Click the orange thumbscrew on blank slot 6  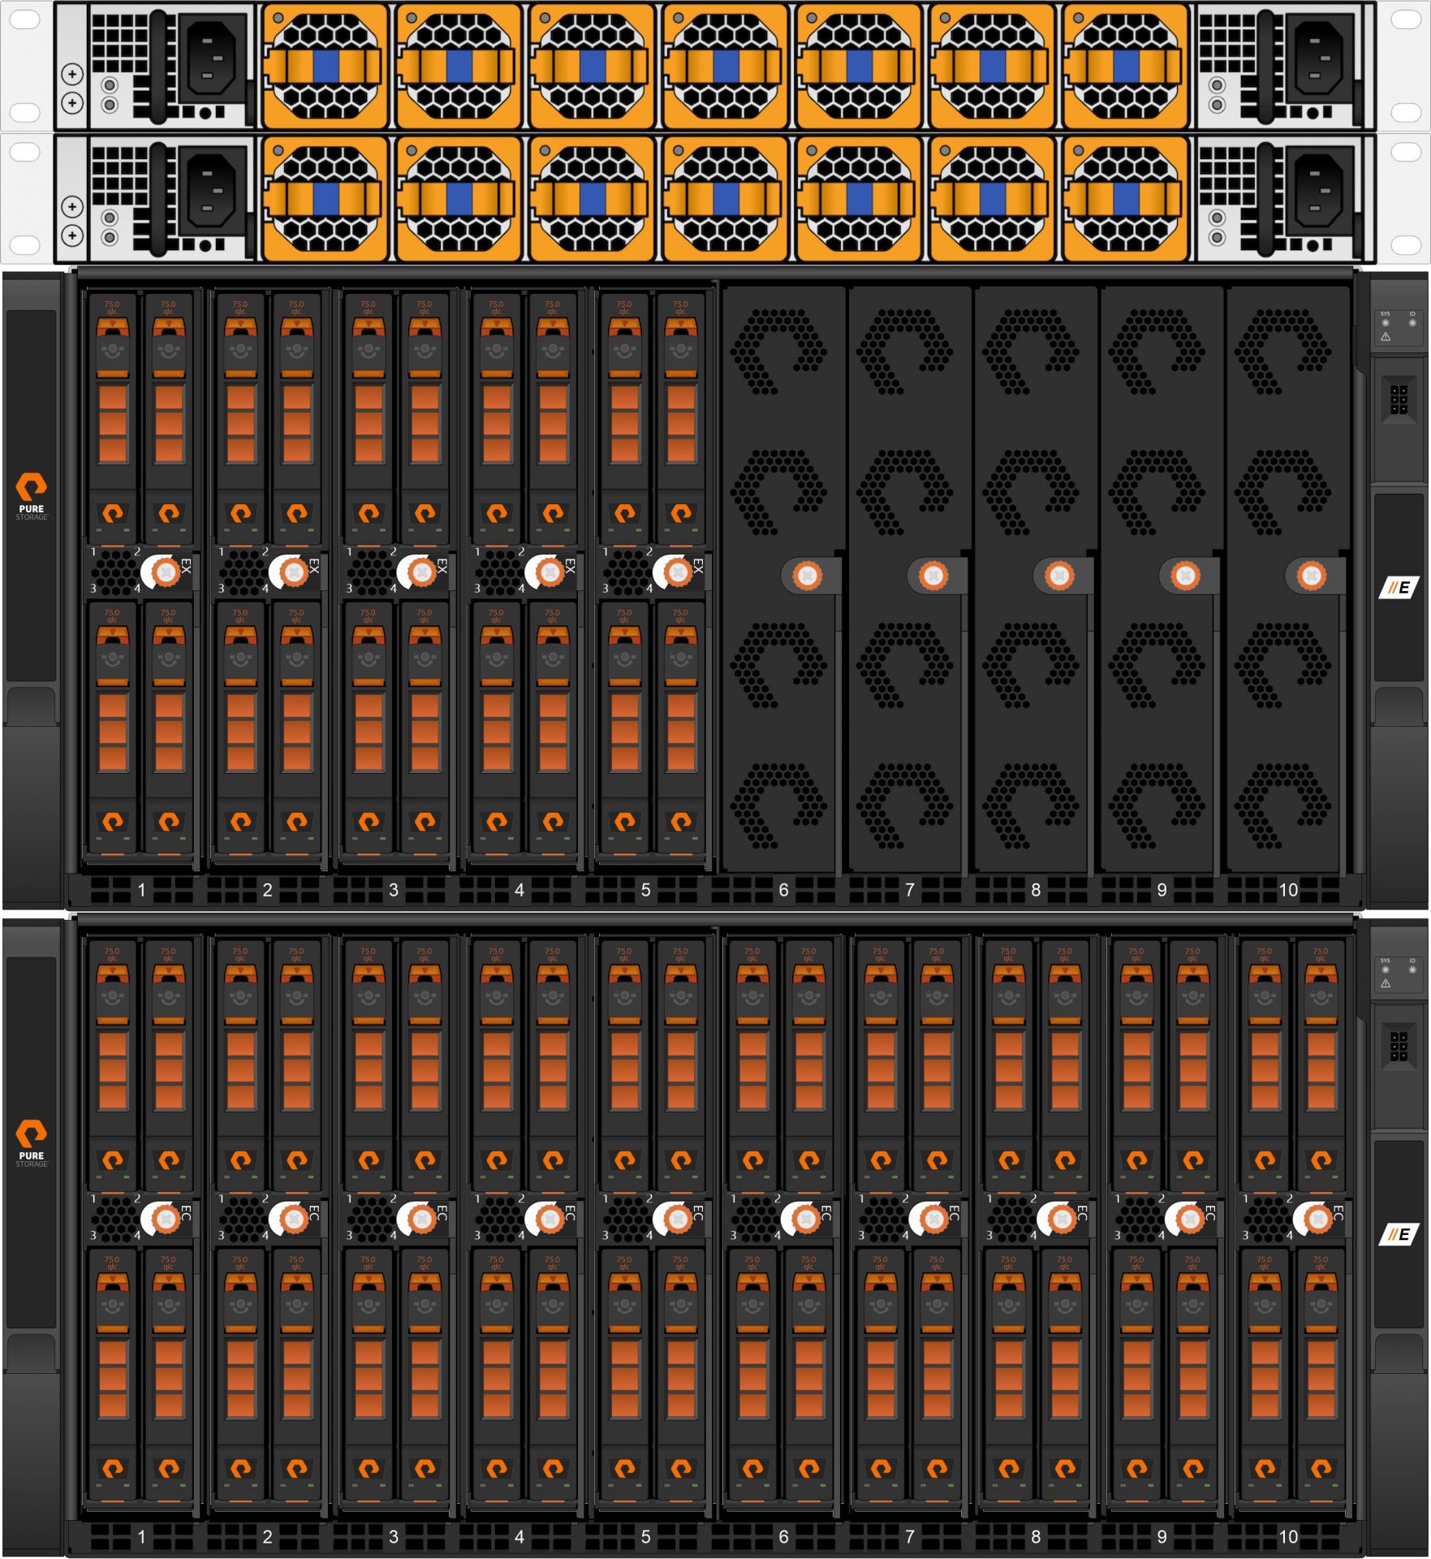tap(807, 577)
